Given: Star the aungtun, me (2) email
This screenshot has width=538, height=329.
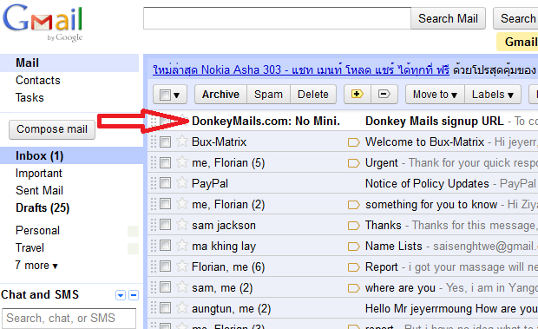Looking at the screenshot, I should click(x=182, y=308).
